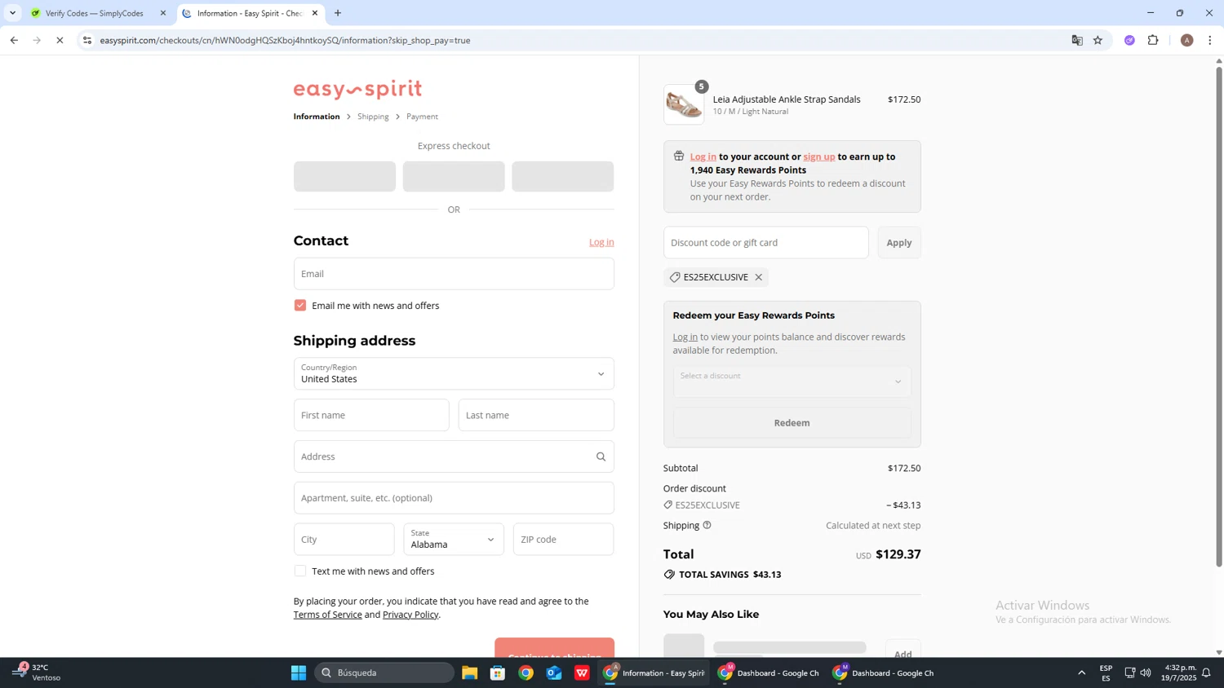Screen dimensions: 1224x688
Task: Click the Apply discount button
Action: (899, 242)
